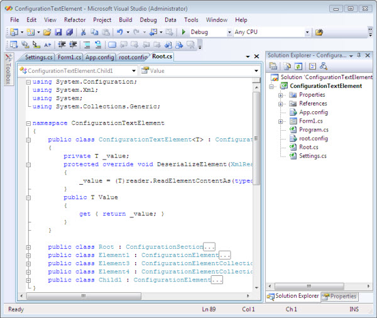The width and height of the screenshot is (377, 318).
Task: Open the Build menu
Action: [126, 19]
